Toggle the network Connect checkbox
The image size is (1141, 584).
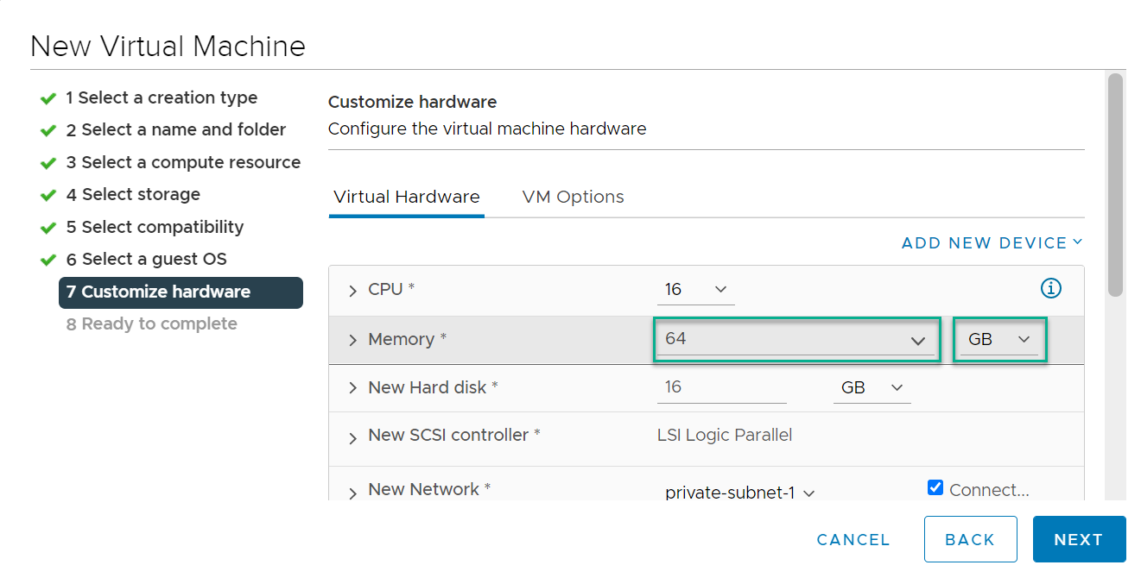tap(935, 488)
